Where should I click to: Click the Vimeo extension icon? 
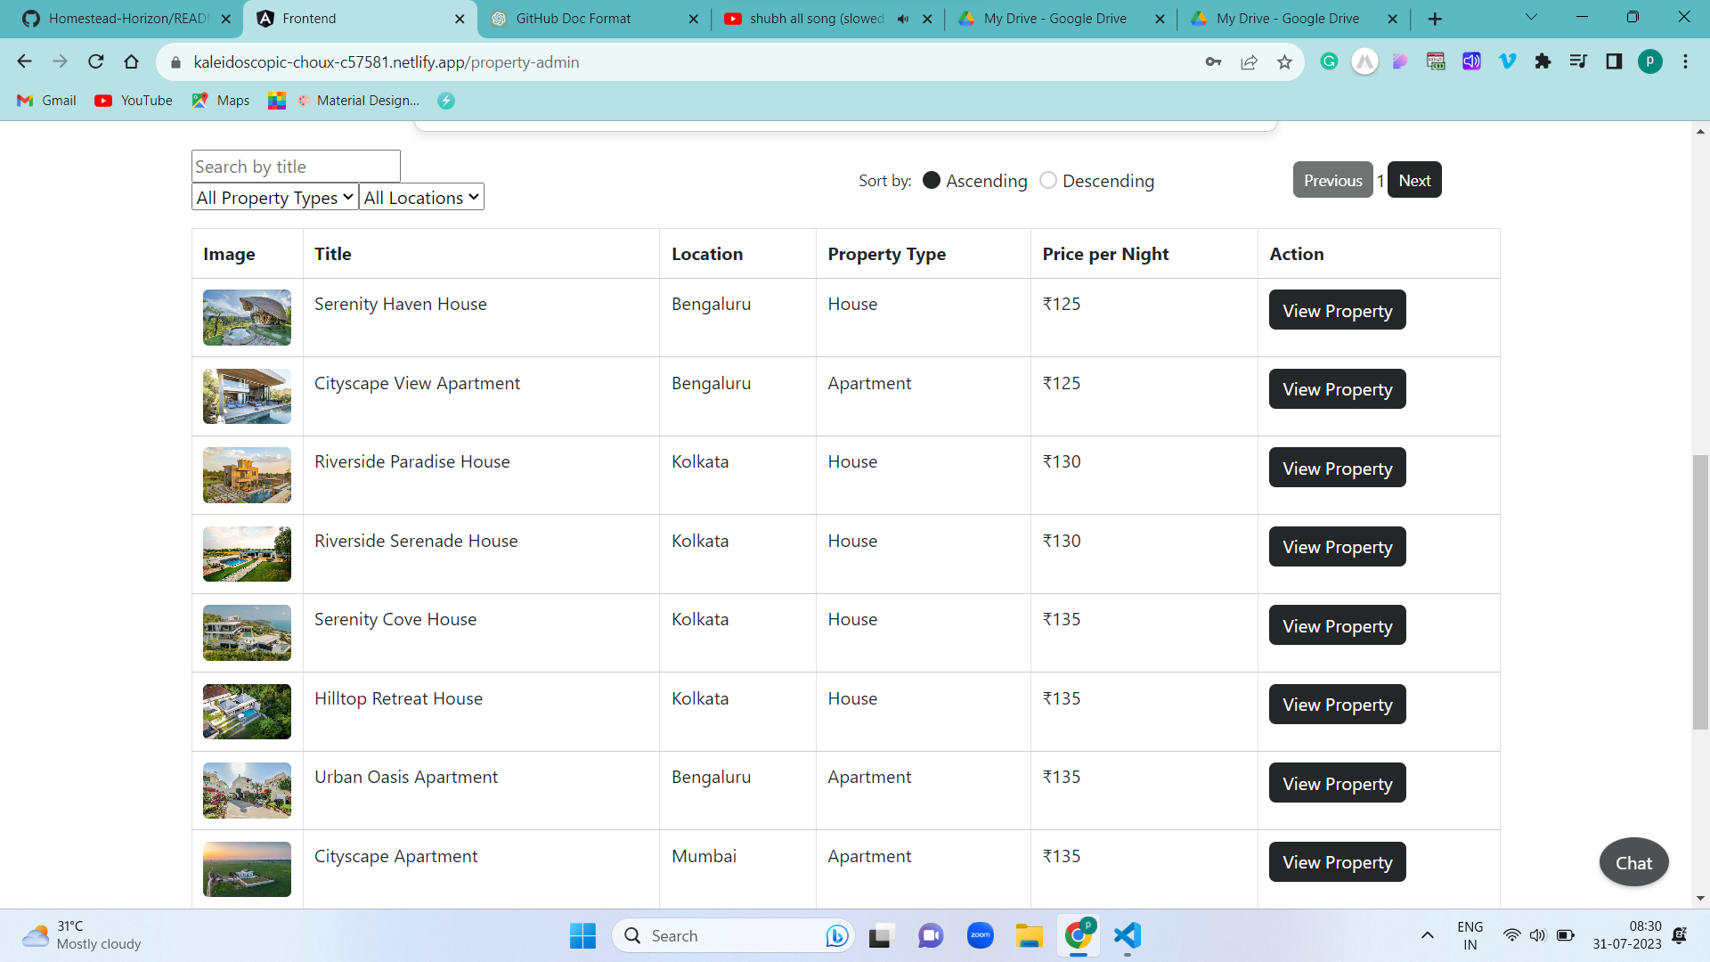coord(1507,61)
